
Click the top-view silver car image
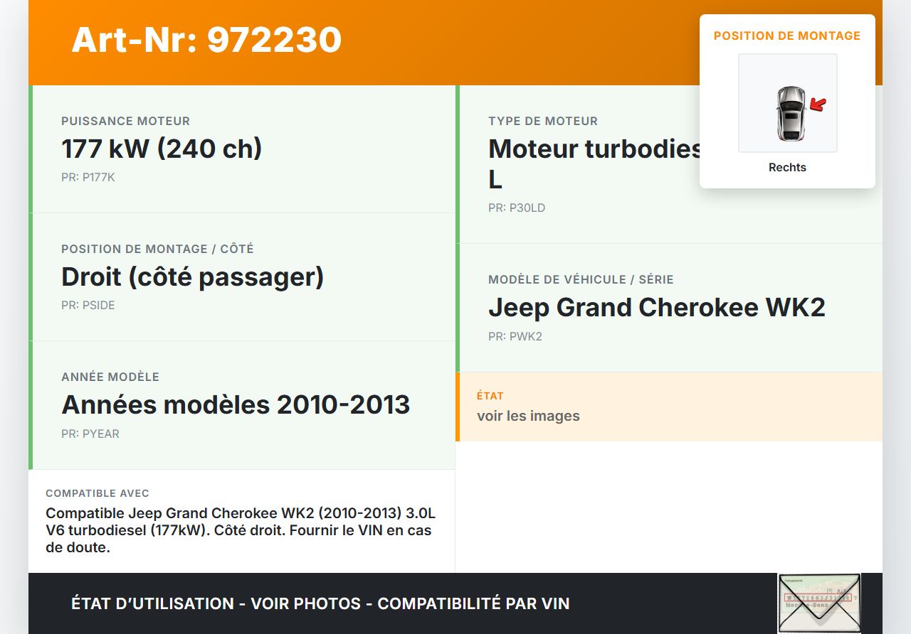790,113
